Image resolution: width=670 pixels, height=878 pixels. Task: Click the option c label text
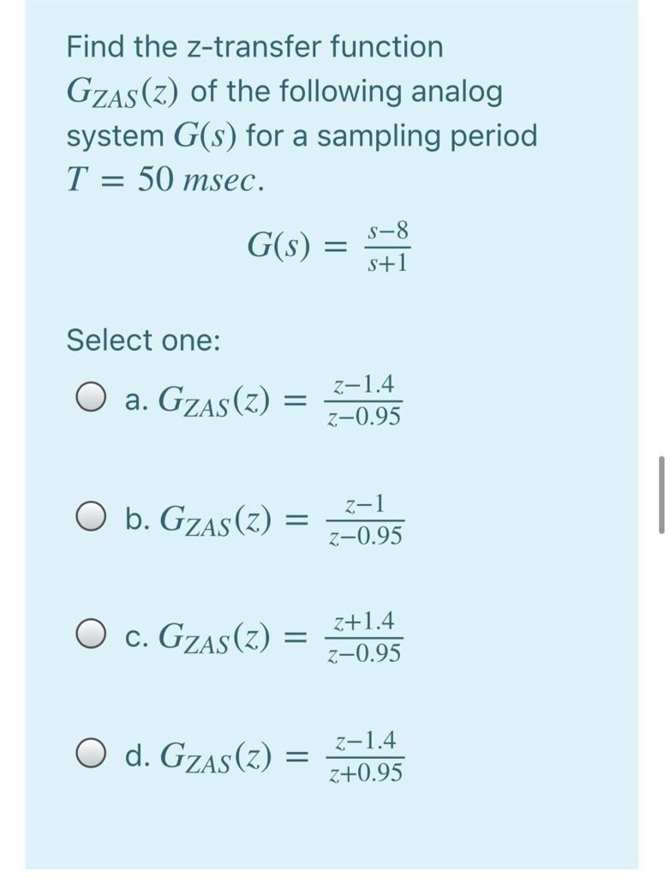coord(135,635)
